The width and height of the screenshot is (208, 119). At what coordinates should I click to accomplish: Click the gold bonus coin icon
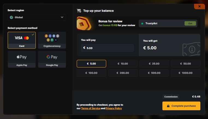coord(84,23)
